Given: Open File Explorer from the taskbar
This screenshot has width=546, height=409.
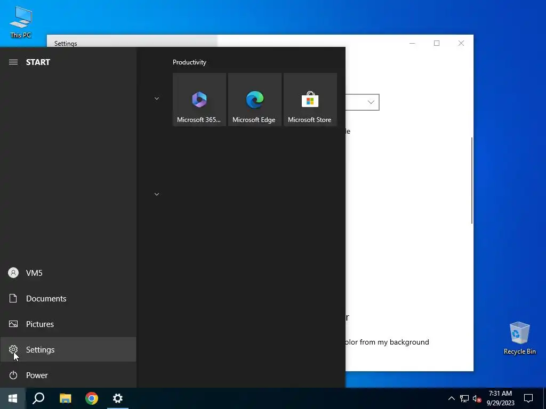Looking at the screenshot, I should click(x=65, y=398).
